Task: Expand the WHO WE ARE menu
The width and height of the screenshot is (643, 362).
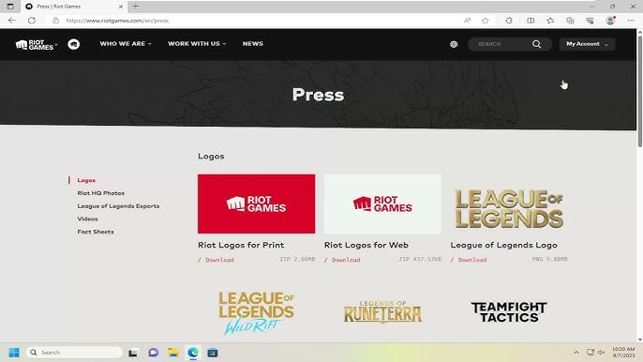Action: click(126, 43)
